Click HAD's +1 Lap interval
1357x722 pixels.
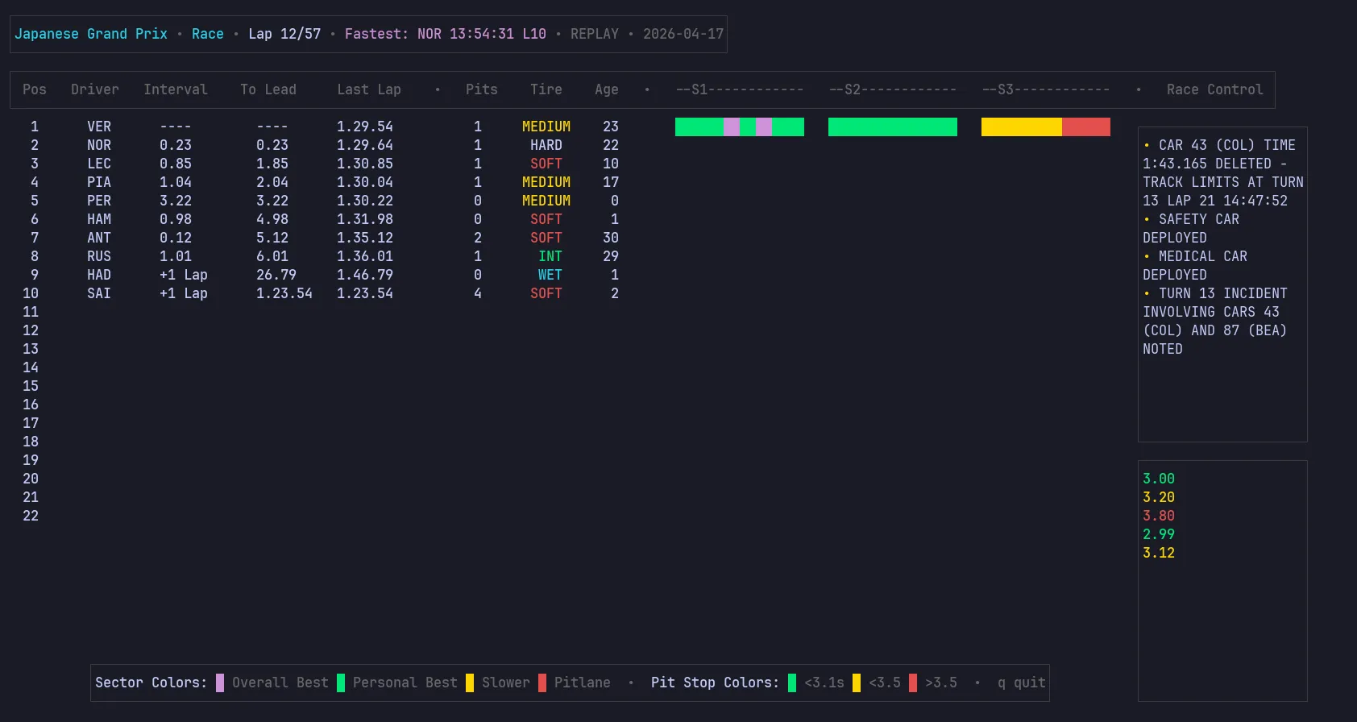[x=184, y=275]
